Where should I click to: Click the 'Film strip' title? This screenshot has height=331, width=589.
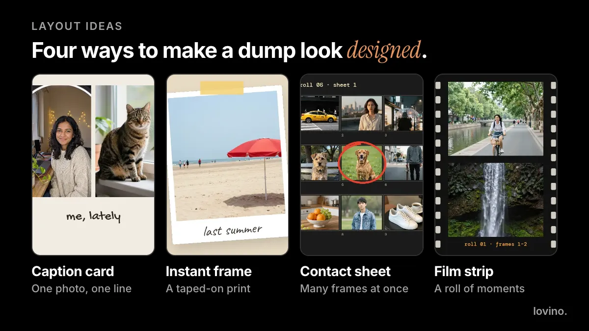[x=464, y=271]
